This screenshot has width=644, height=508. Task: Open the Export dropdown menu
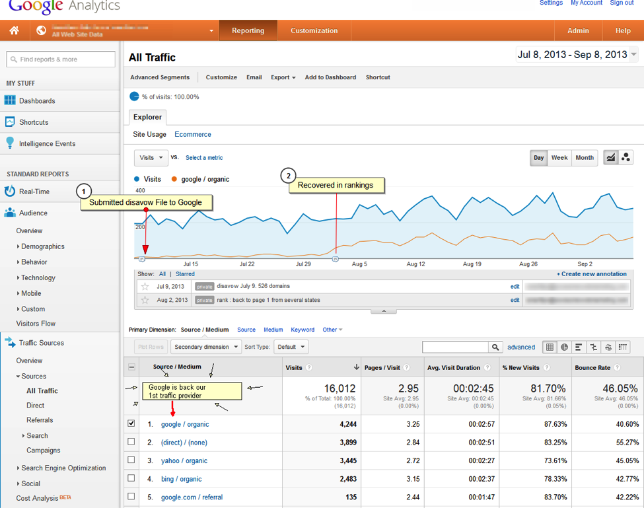coord(283,77)
